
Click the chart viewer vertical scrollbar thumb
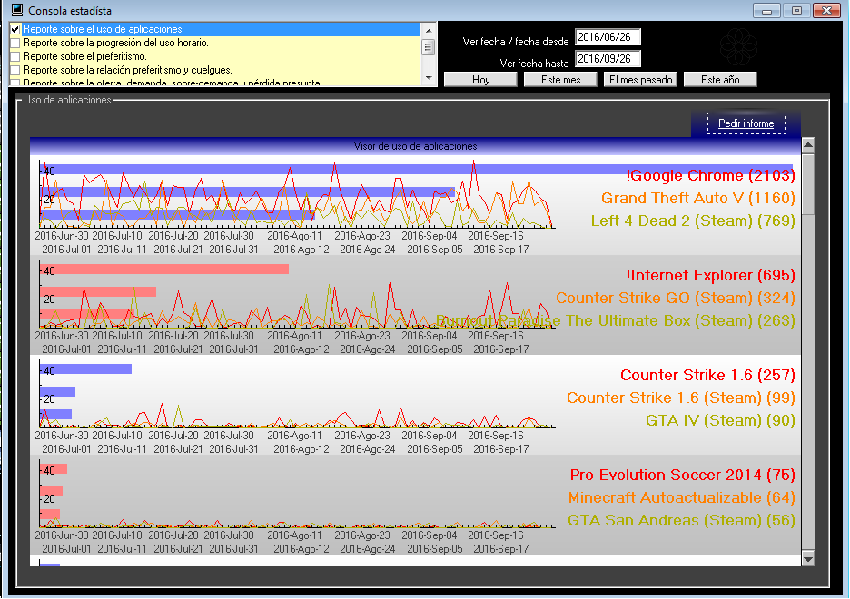807,183
